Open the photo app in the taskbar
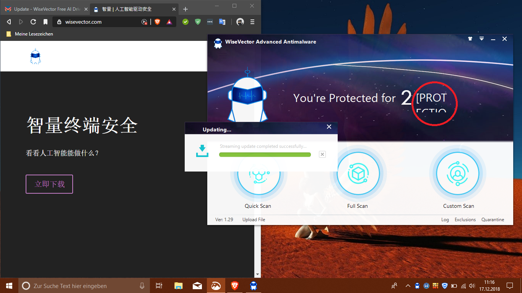The height and width of the screenshot is (293, 522). tap(216, 286)
